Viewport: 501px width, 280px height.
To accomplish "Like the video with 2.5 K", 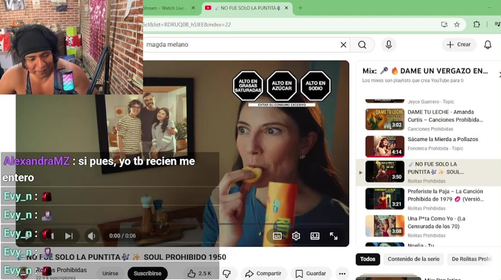I will tap(199, 273).
